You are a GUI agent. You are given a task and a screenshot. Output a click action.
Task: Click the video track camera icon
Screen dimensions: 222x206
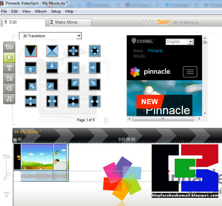[x=7, y=157]
